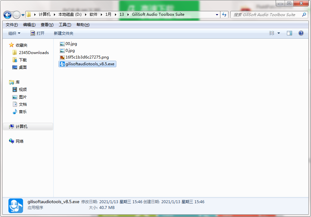Screen dimensions: 311x217
Task: Open the recent pages dropdown arrow
Action: [23, 15]
